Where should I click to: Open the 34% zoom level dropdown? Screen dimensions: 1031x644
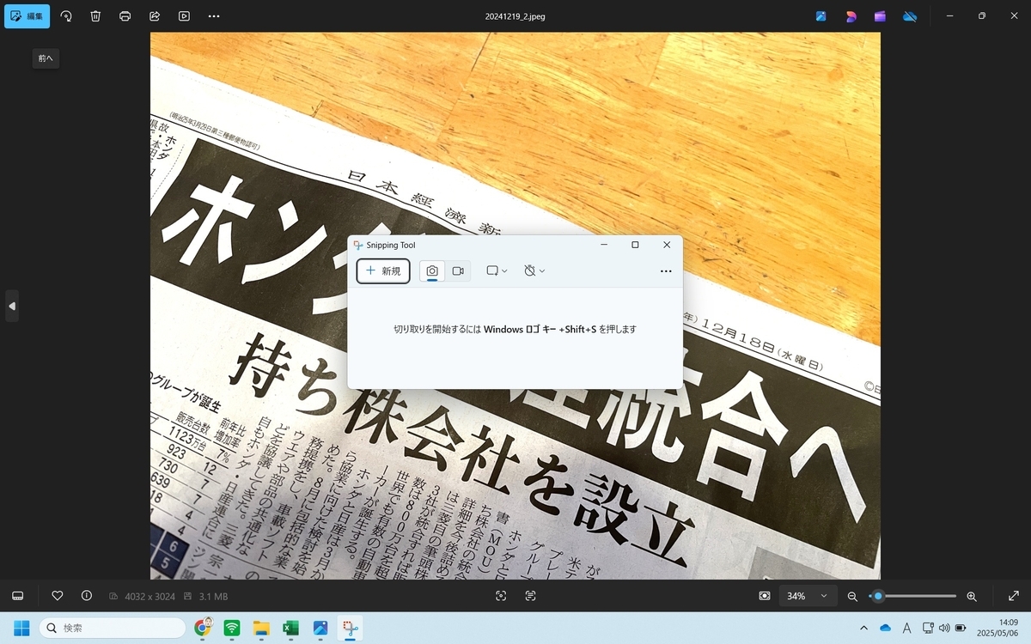808,596
